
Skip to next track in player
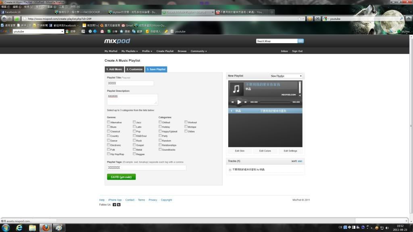[x=246, y=102]
